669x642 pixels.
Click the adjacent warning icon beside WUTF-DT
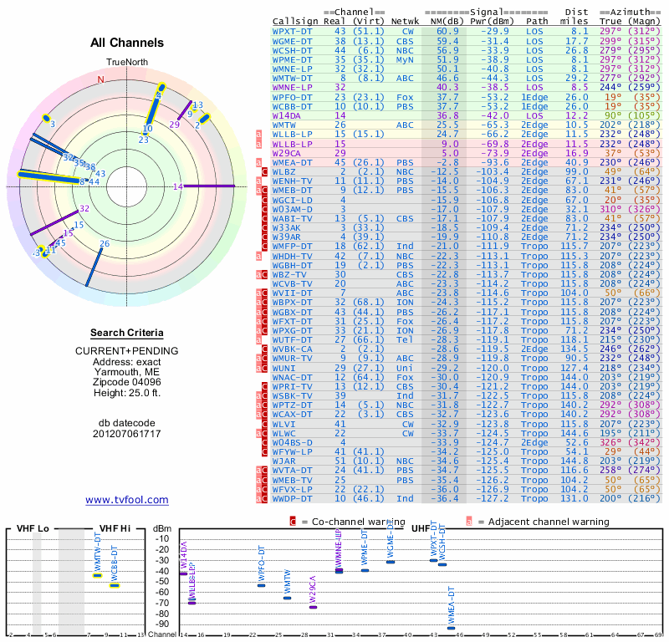(x=258, y=339)
